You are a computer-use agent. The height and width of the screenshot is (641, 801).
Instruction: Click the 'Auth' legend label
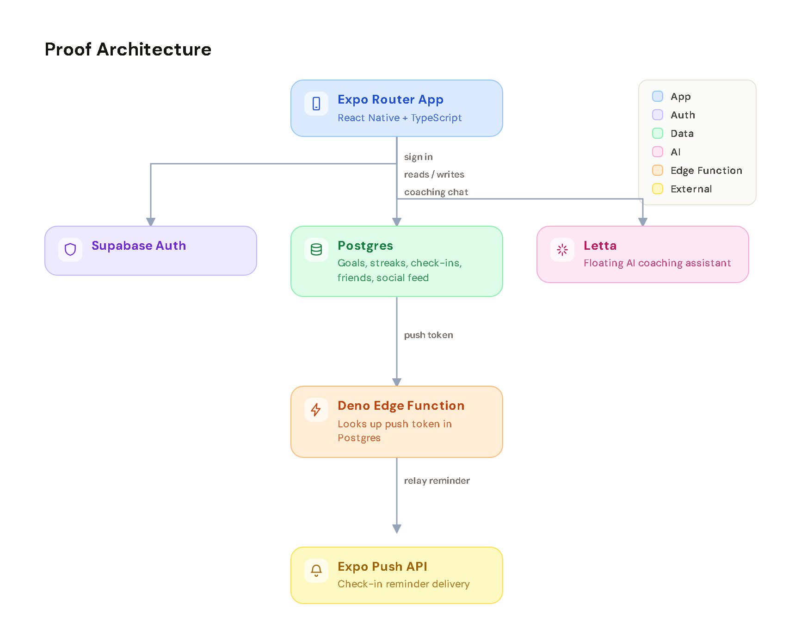[x=683, y=115]
